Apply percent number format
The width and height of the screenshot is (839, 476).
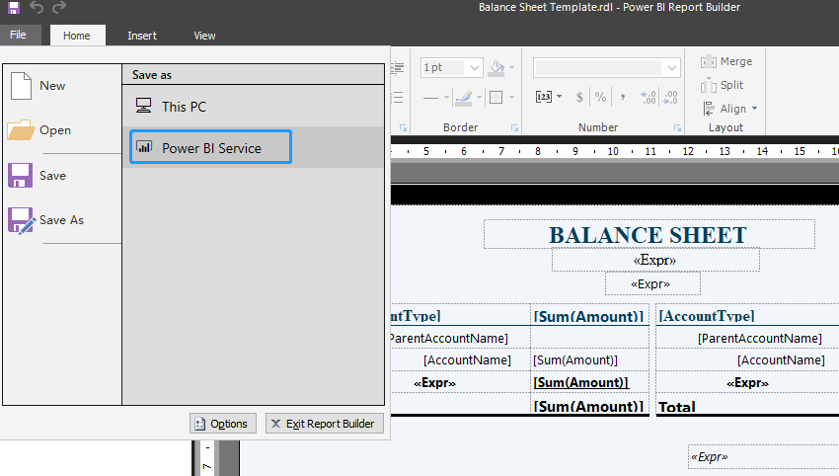pyautogui.click(x=600, y=98)
